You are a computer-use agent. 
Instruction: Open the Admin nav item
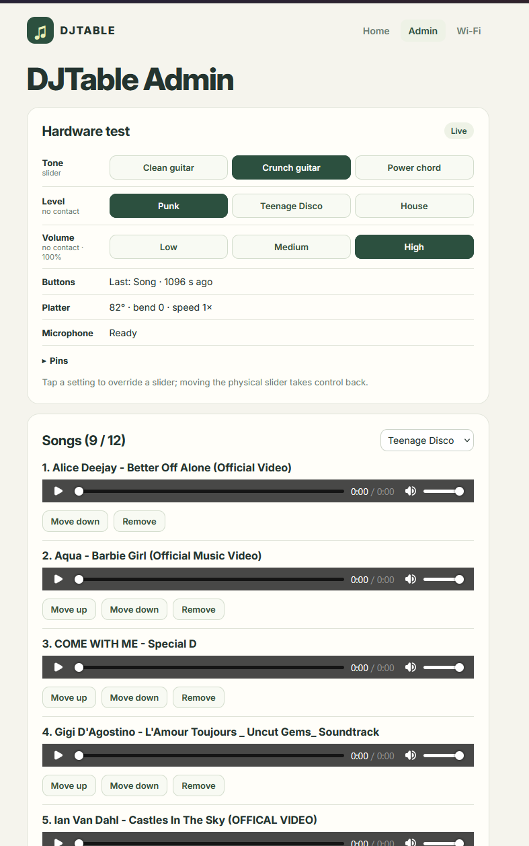(423, 31)
